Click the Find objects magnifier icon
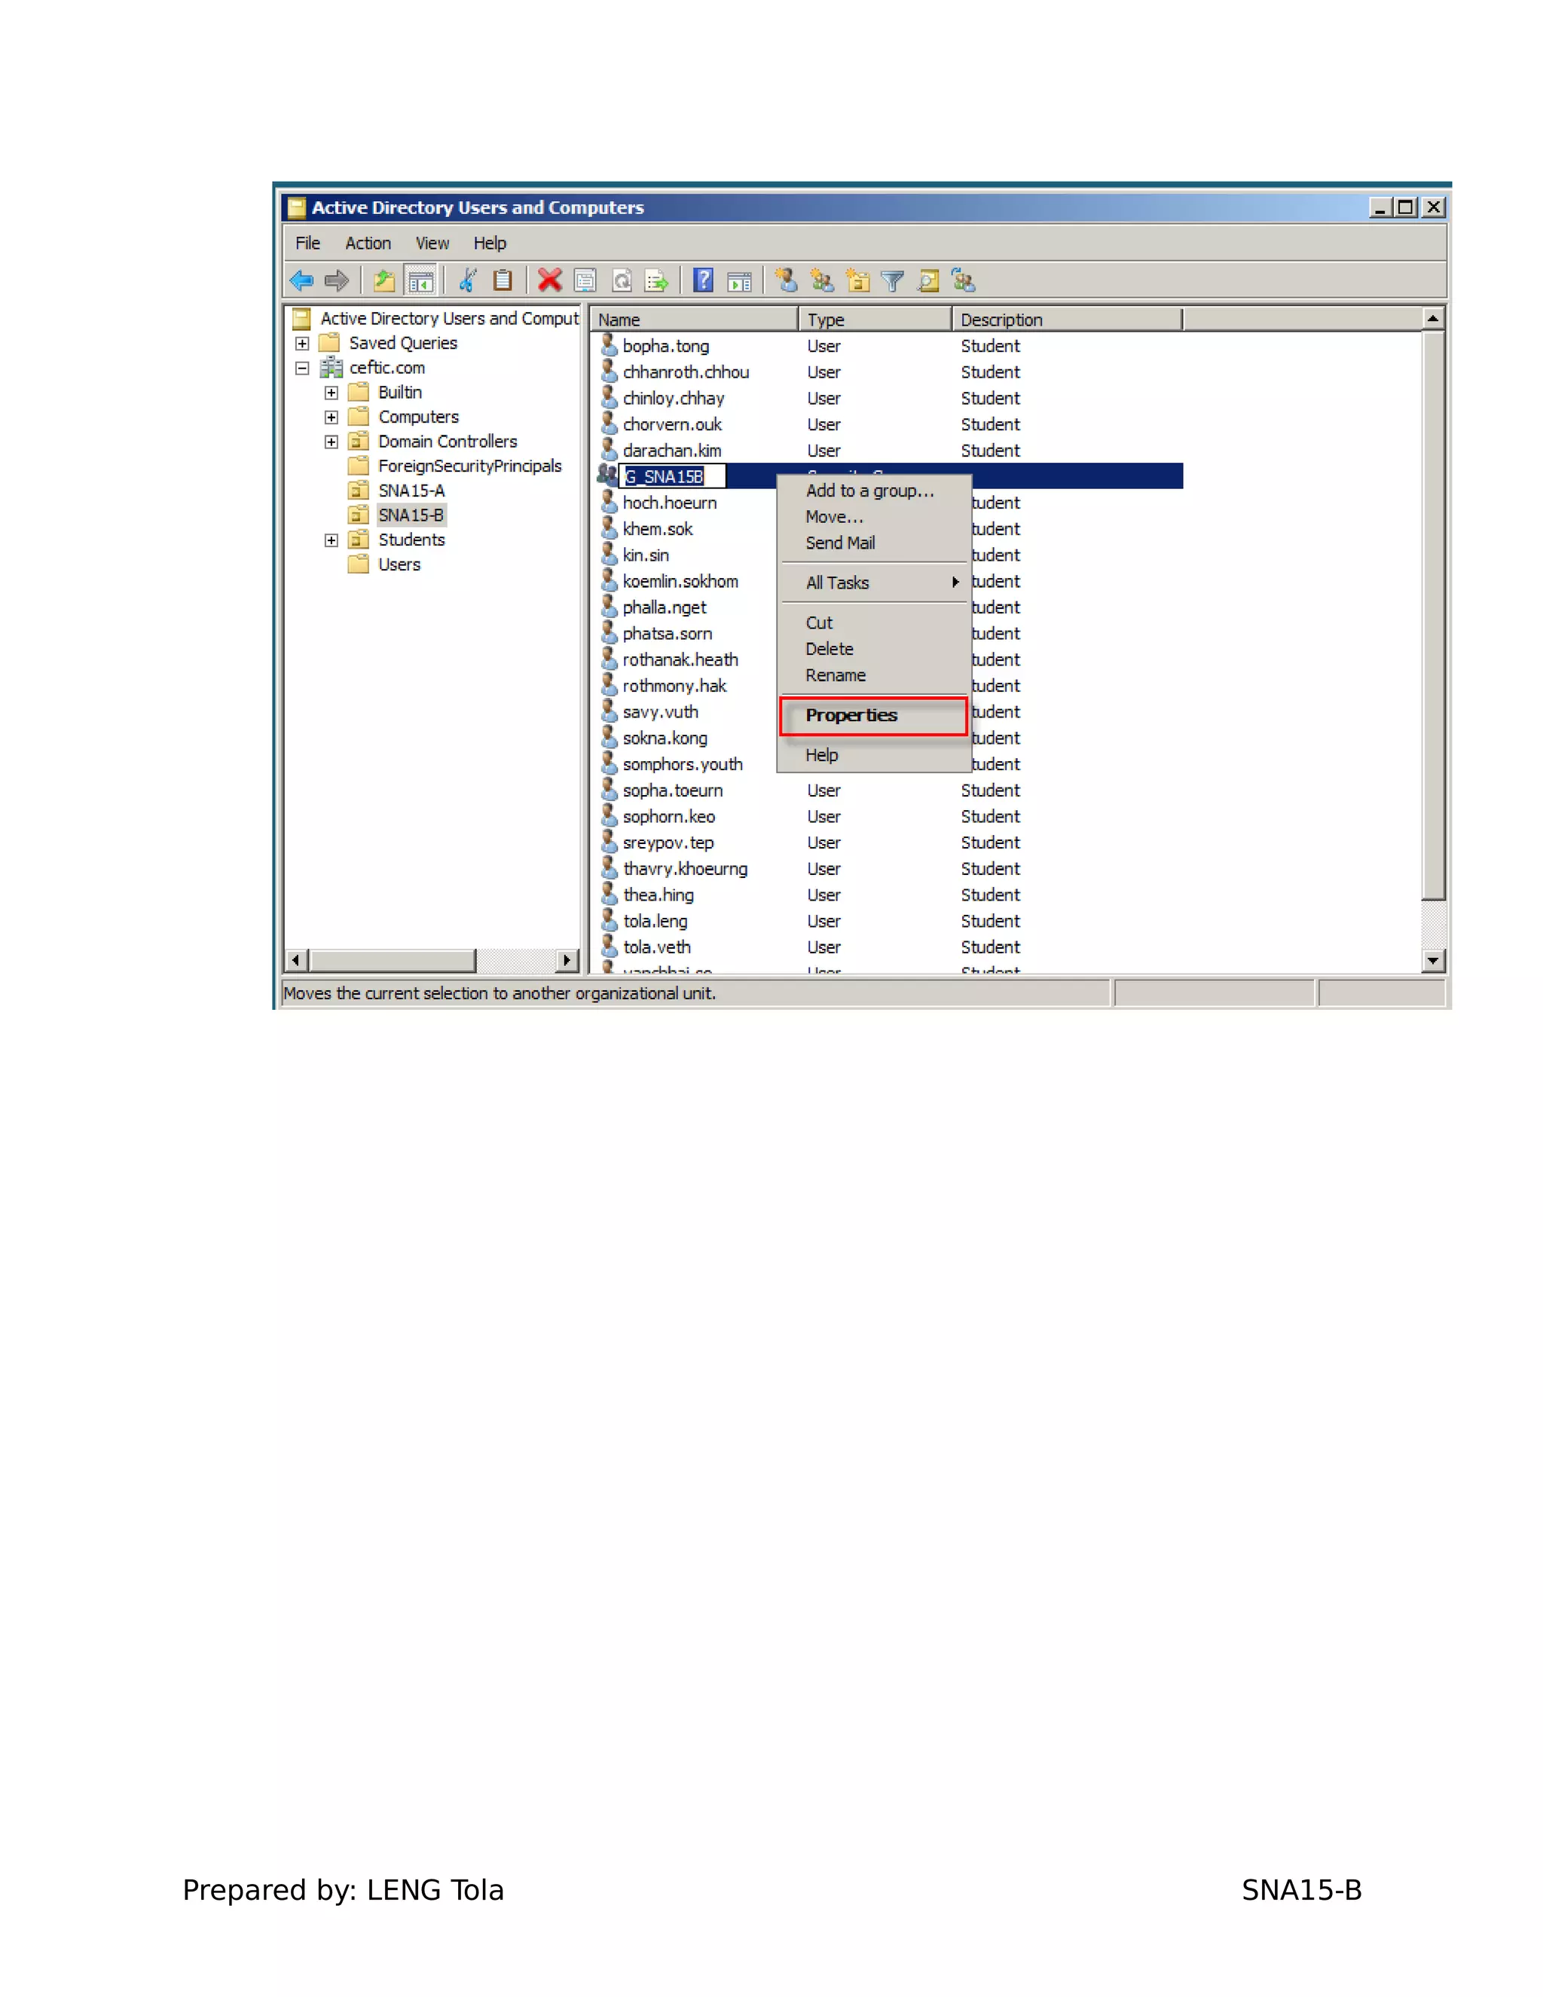Viewport: 1543px width, 1997px height. 929,281
